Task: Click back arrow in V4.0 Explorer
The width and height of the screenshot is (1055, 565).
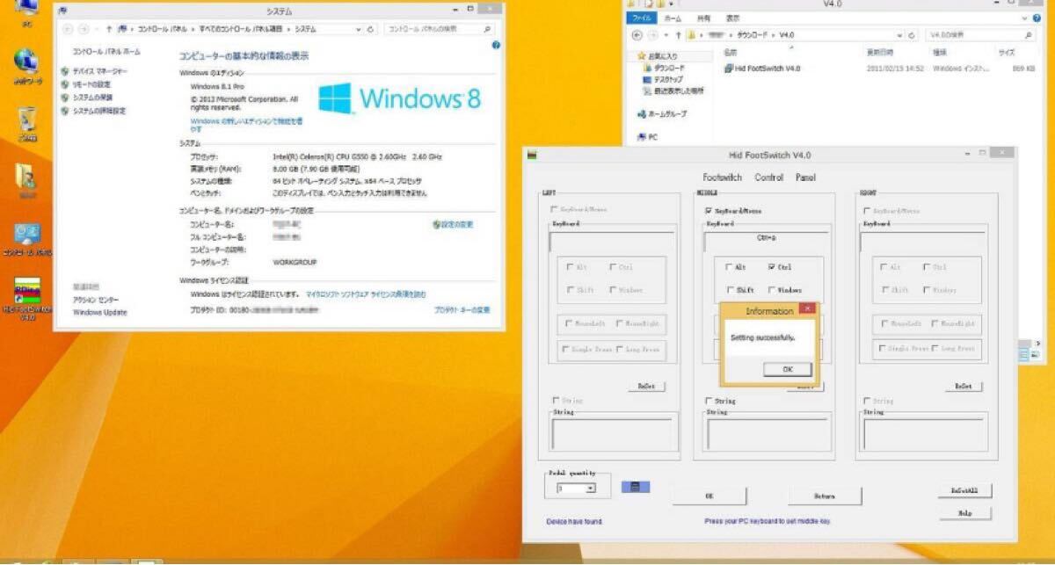Action: (638, 34)
